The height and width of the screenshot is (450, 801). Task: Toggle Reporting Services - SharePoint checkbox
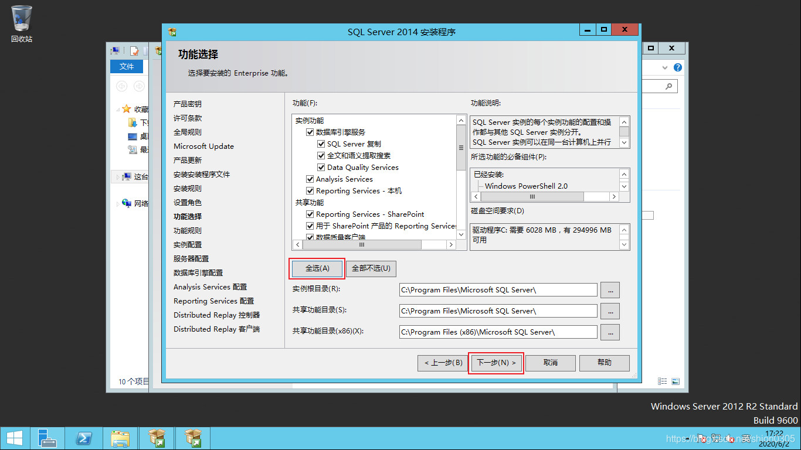[x=310, y=214]
